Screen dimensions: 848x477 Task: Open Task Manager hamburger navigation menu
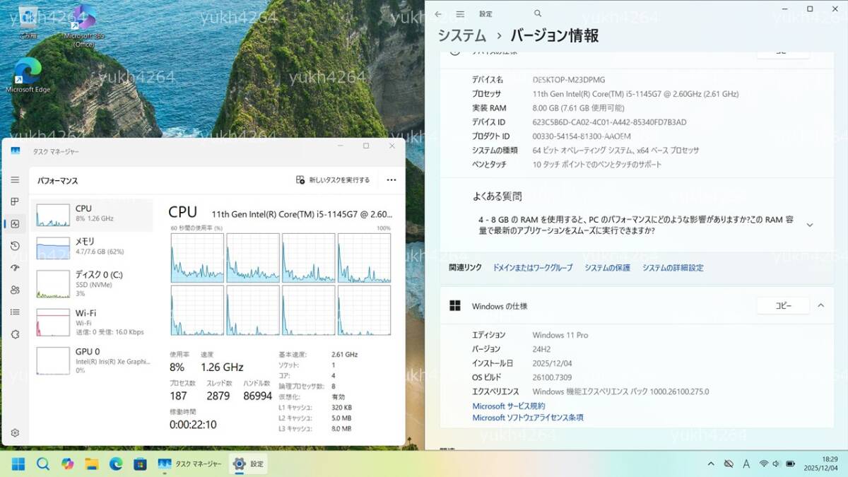tap(15, 180)
